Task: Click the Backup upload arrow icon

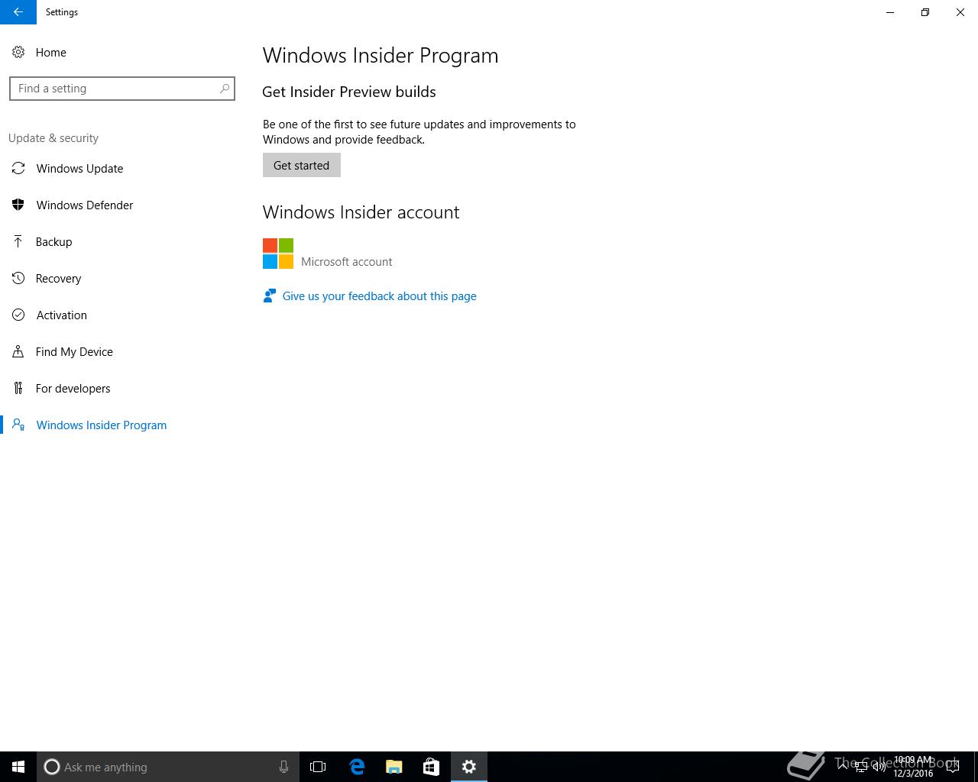Action: coord(18,241)
